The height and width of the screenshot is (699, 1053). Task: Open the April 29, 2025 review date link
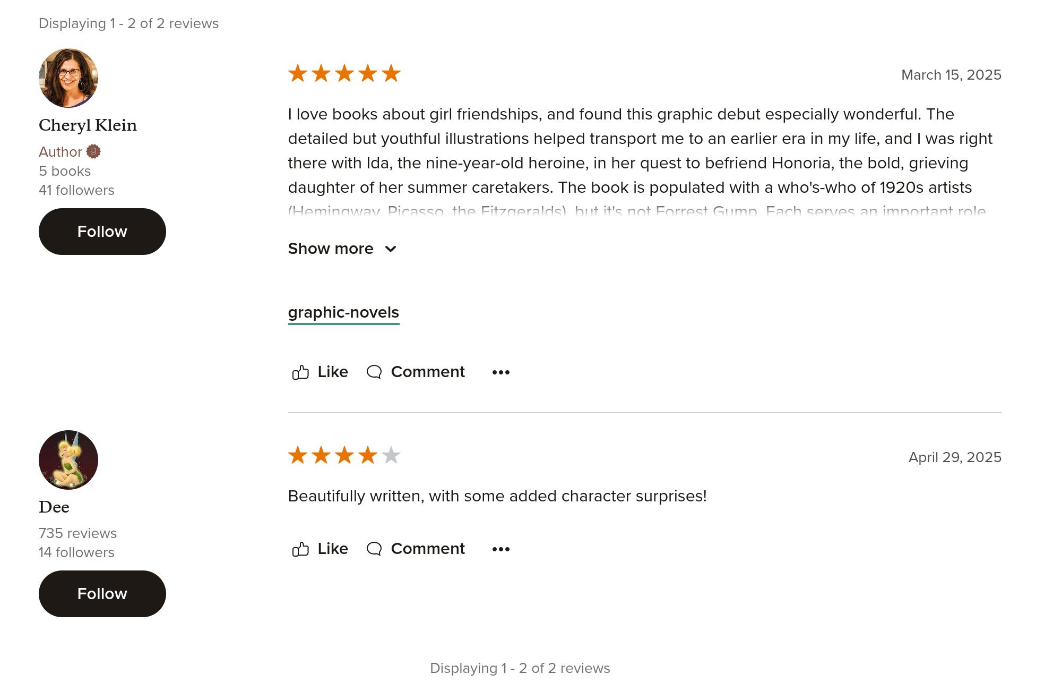coord(955,457)
